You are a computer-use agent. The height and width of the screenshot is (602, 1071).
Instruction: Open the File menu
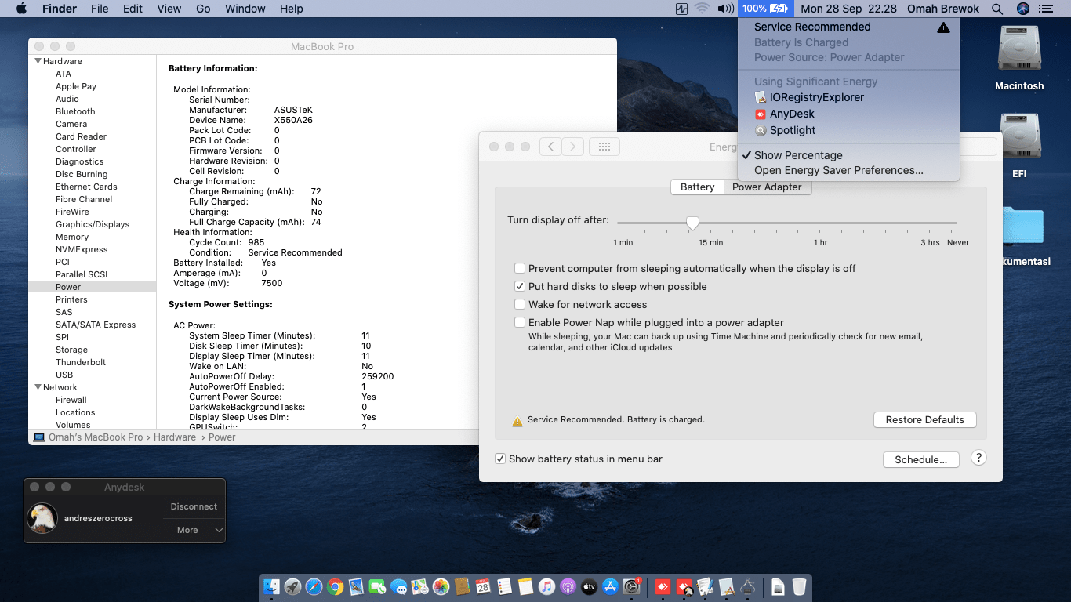(100, 9)
